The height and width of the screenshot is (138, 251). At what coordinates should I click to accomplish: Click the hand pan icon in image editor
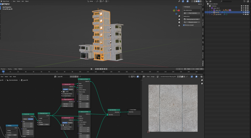tap(202, 83)
